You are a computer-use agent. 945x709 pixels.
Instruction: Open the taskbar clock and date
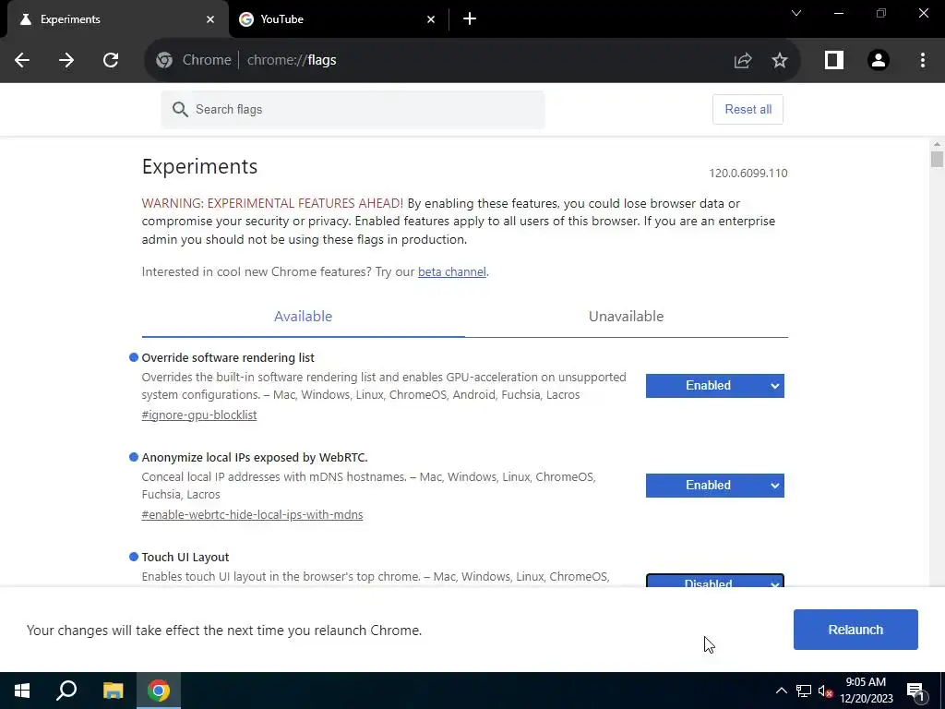tap(866, 691)
